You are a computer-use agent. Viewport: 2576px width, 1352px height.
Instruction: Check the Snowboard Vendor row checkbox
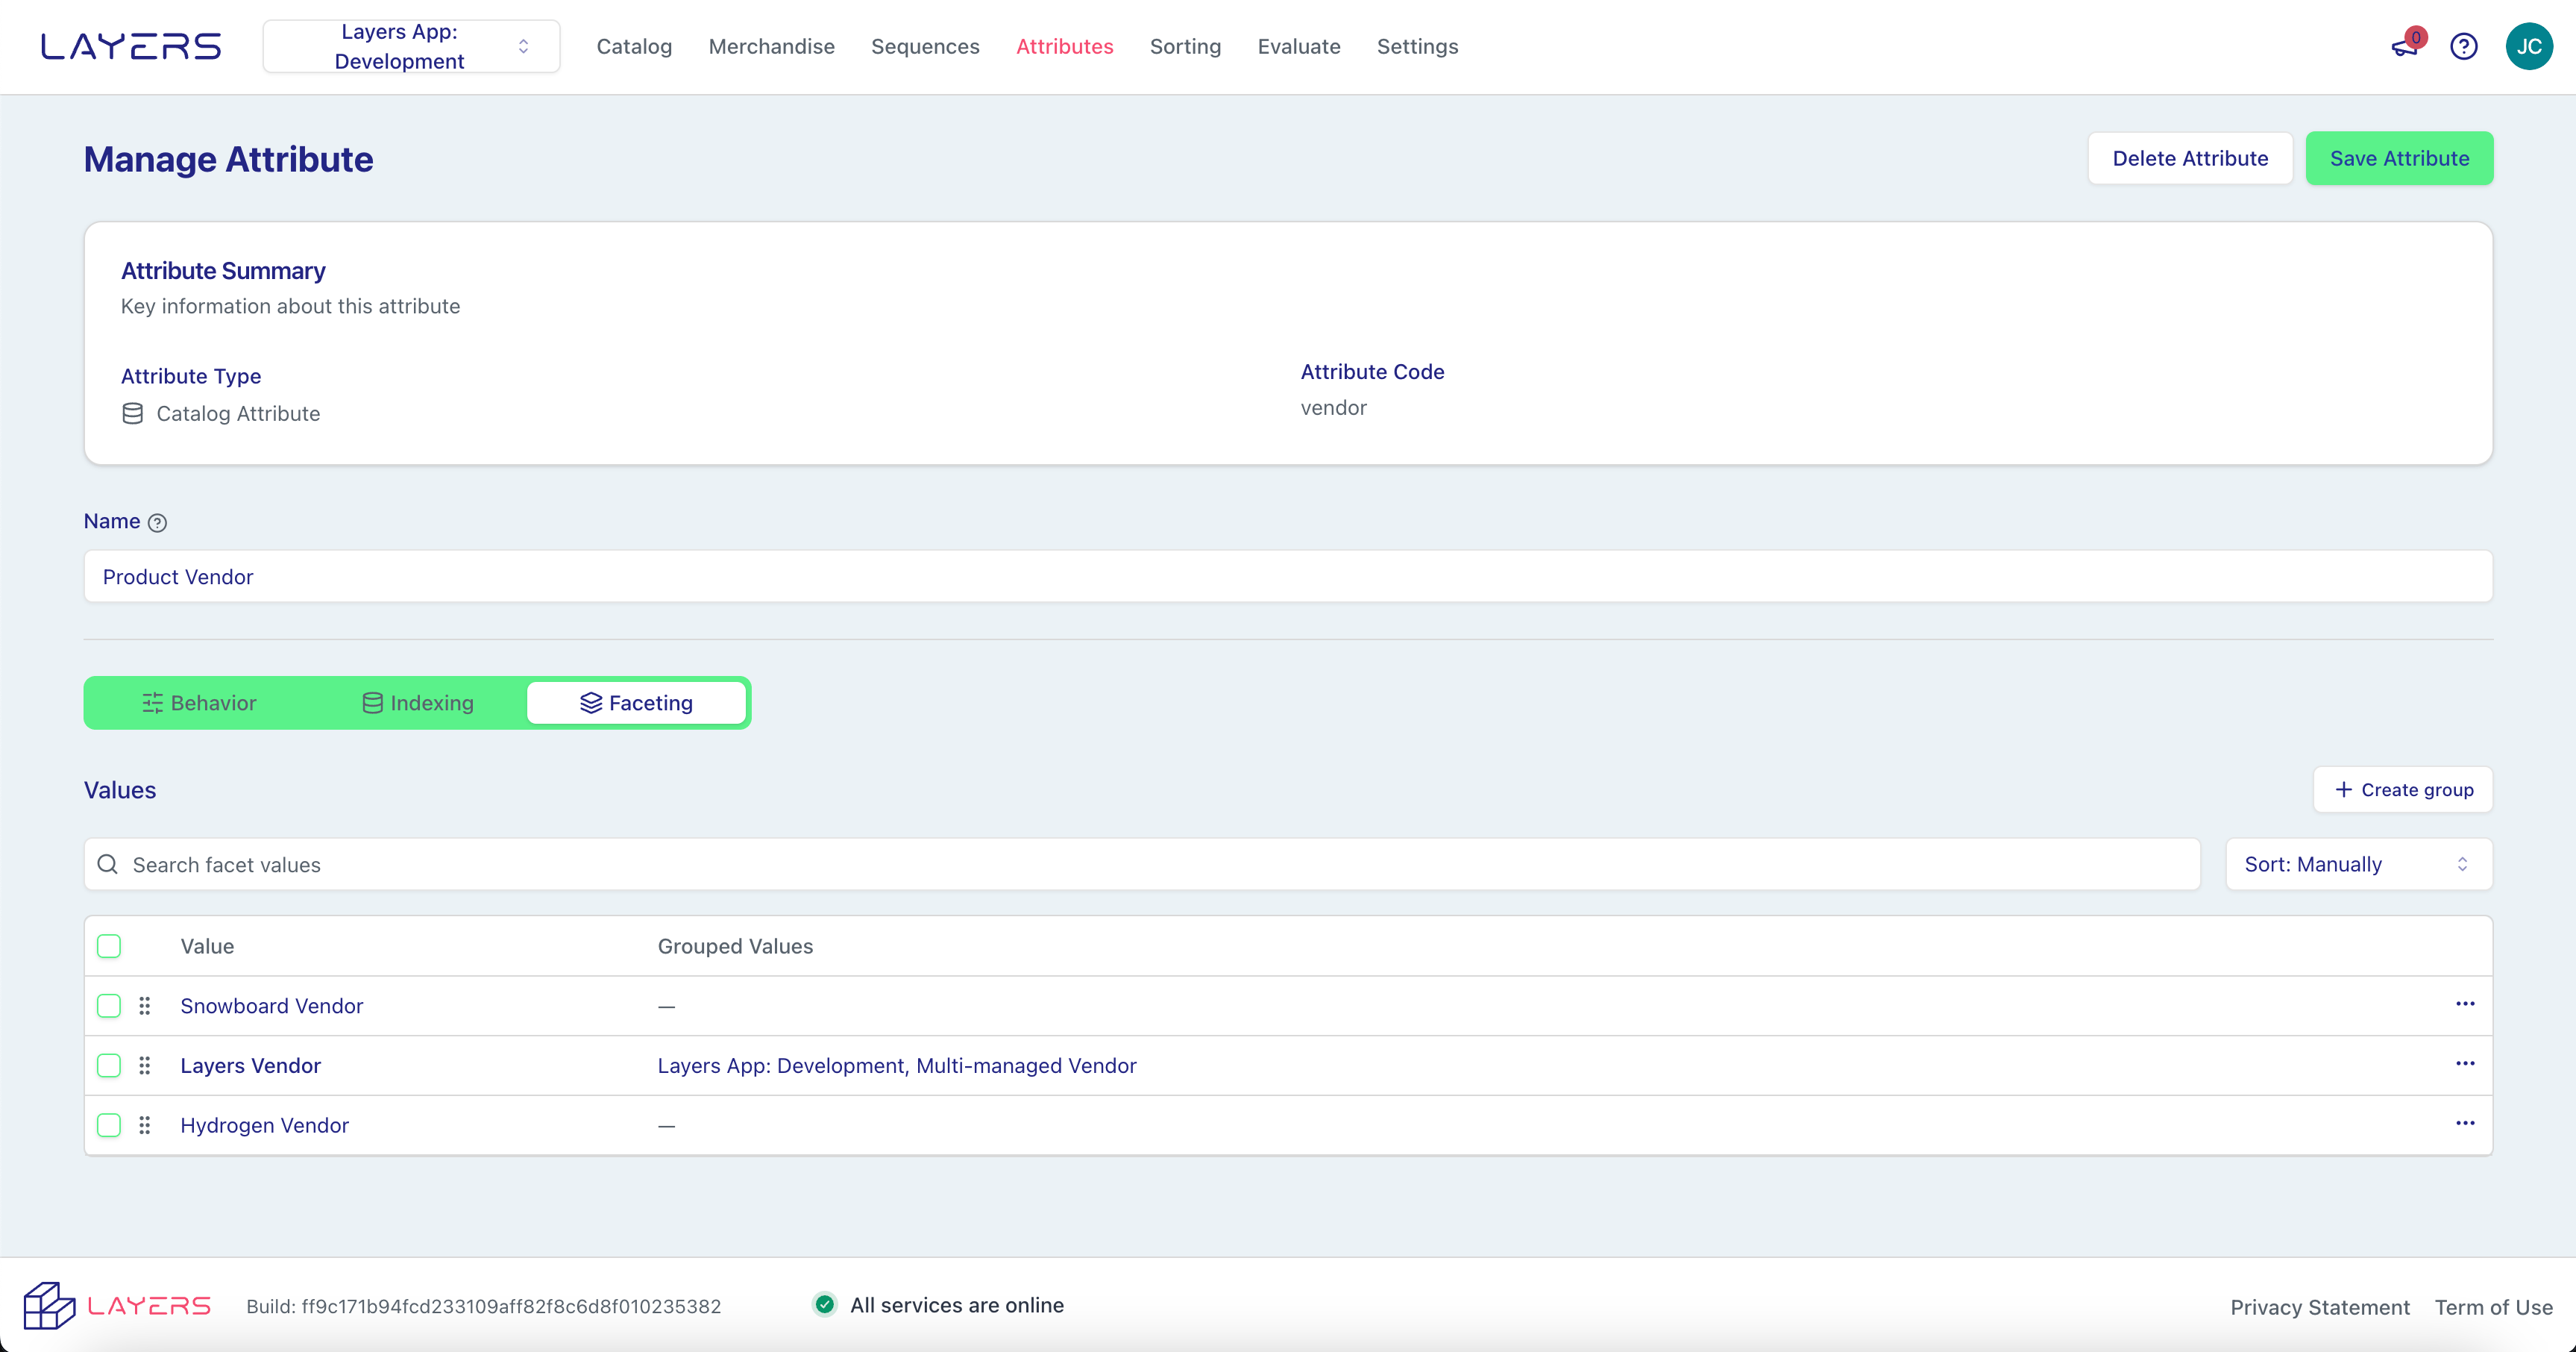click(x=109, y=1006)
